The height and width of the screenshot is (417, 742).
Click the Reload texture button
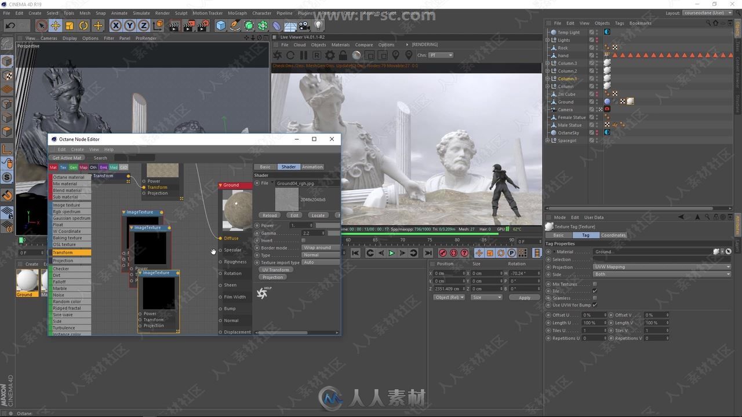click(x=270, y=215)
